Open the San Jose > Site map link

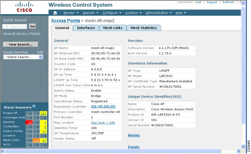pos(103,123)
